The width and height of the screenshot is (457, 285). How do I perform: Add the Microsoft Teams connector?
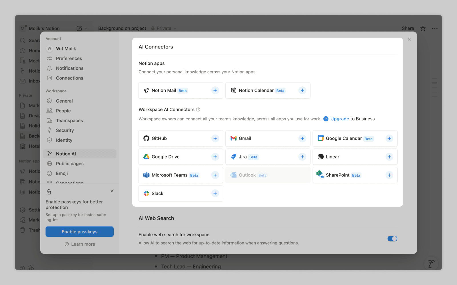pos(215,175)
